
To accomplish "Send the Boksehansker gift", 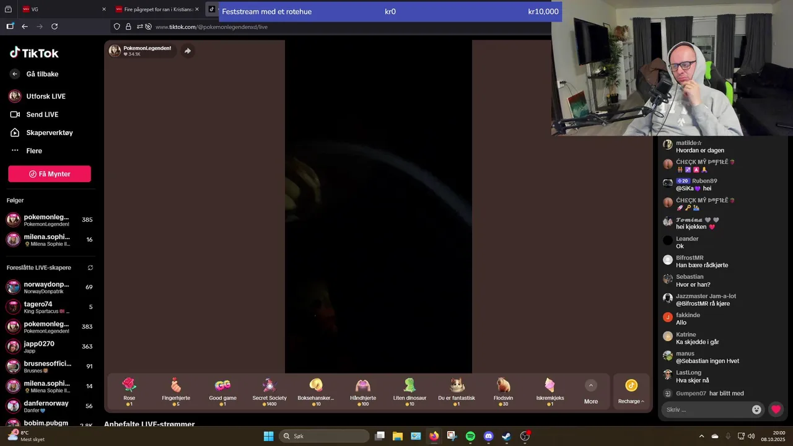I will pos(316,391).
